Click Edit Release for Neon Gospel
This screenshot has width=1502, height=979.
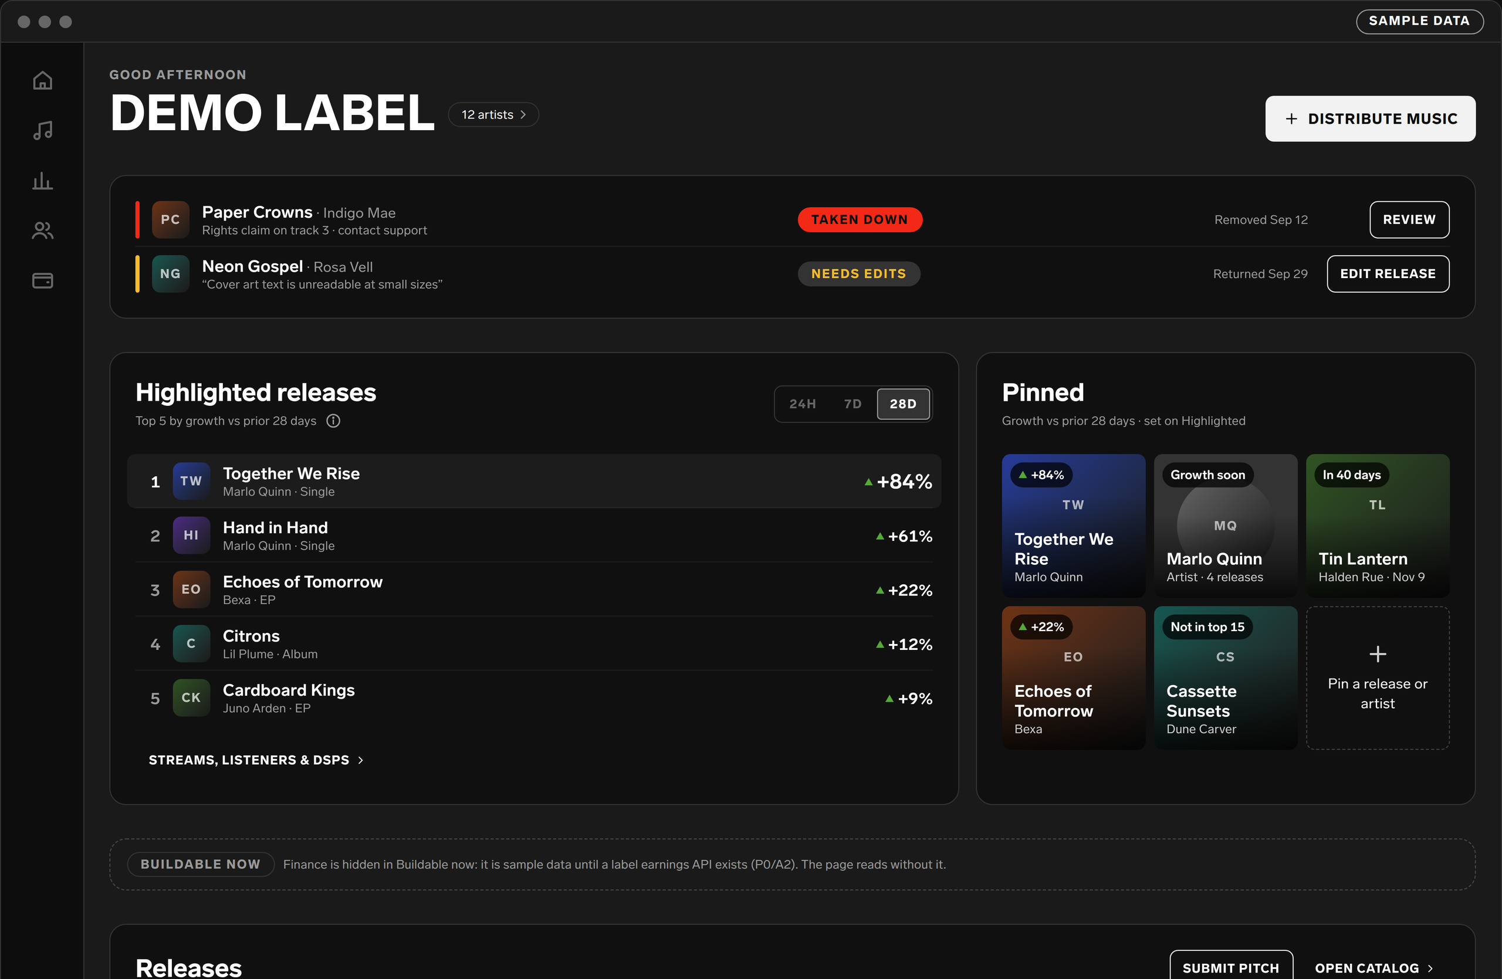point(1388,274)
